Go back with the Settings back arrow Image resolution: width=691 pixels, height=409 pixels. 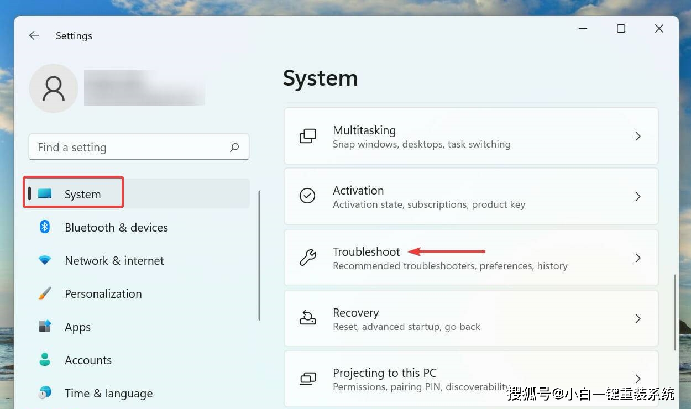click(x=34, y=35)
